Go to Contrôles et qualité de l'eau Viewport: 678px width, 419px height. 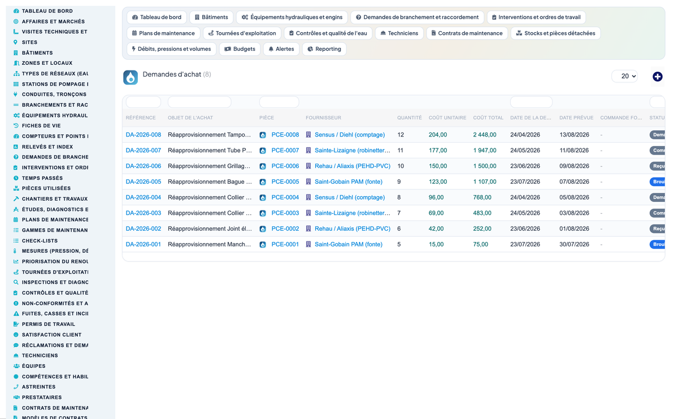(x=328, y=33)
